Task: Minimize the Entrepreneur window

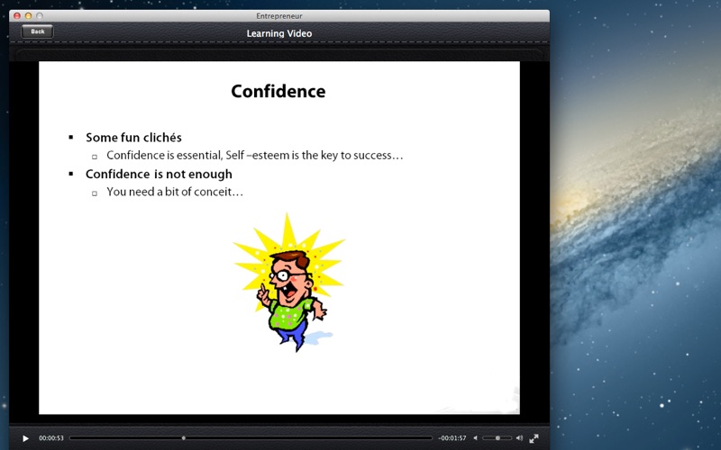Action: point(28,15)
